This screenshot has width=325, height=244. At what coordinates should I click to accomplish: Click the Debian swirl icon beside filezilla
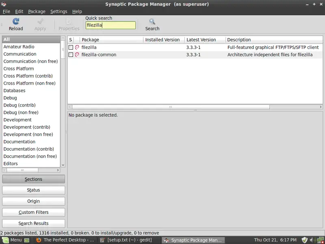(x=77, y=47)
